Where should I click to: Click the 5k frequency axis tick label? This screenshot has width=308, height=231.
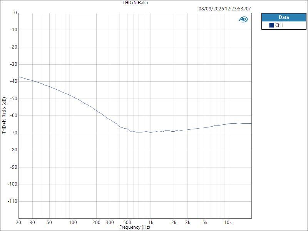[x=205, y=223]
